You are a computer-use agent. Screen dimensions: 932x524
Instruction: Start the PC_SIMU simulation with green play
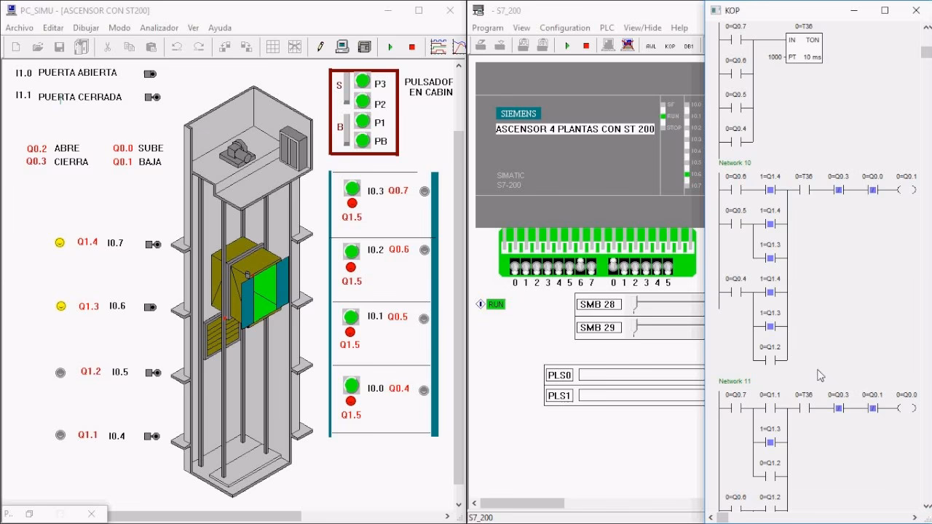(390, 47)
